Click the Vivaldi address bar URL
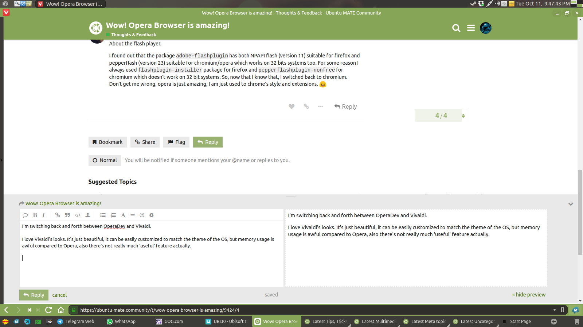Image resolution: width=583 pixels, height=327 pixels. click(x=160, y=310)
